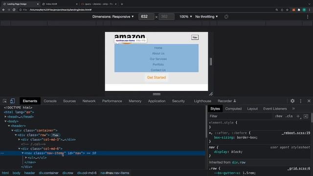Screen dimensions: 313x176
Task: Click the height field of device toolbar
Action: coord(166,17)
